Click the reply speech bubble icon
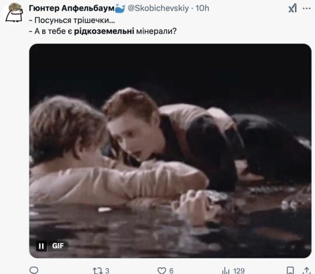This screenshot has width=315, height=274. 34,270
